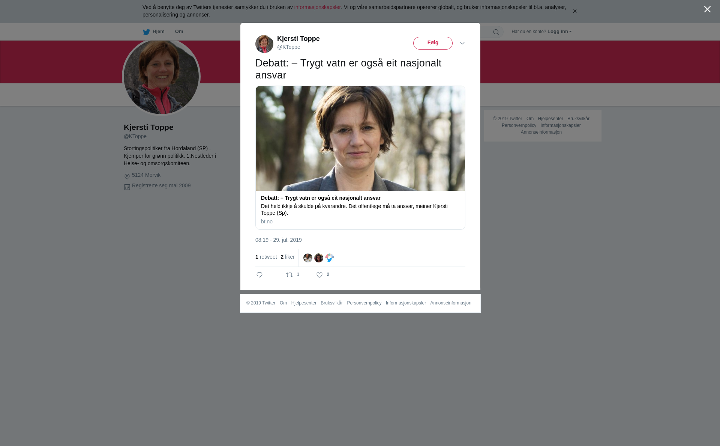Click Personvernpolicy in the modal footer
Screen dimensions: 720x446
click(364, 303)
